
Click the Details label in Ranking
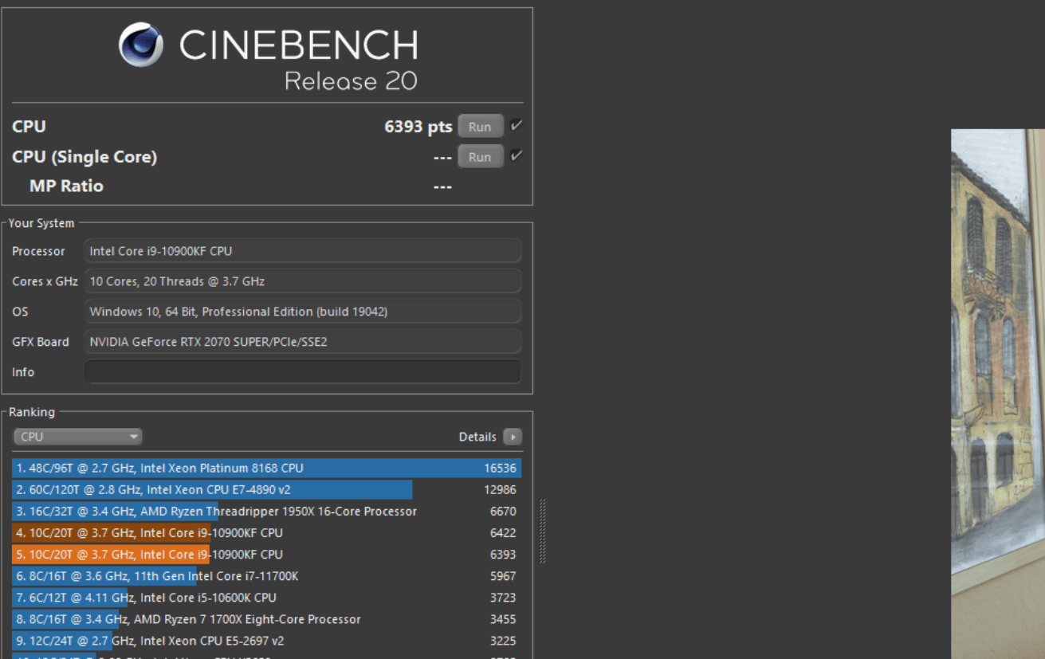[x=477, y=437]
